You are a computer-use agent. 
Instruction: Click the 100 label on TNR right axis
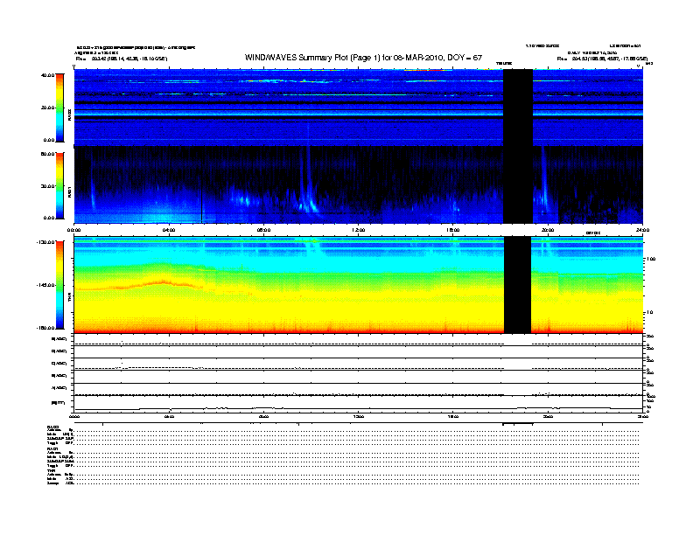click(651, 259)
